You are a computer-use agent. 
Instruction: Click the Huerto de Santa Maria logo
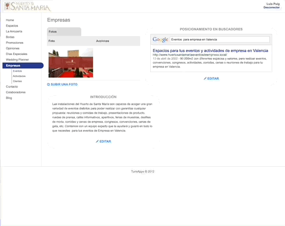tap(27, 7)
